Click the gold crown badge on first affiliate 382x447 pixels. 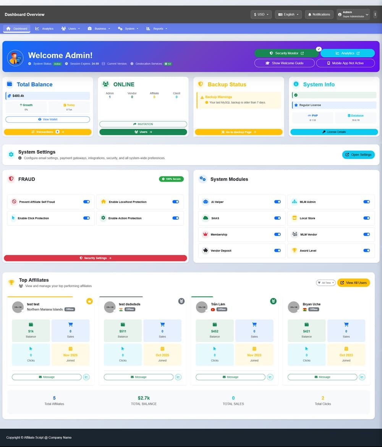click(89, 301)
